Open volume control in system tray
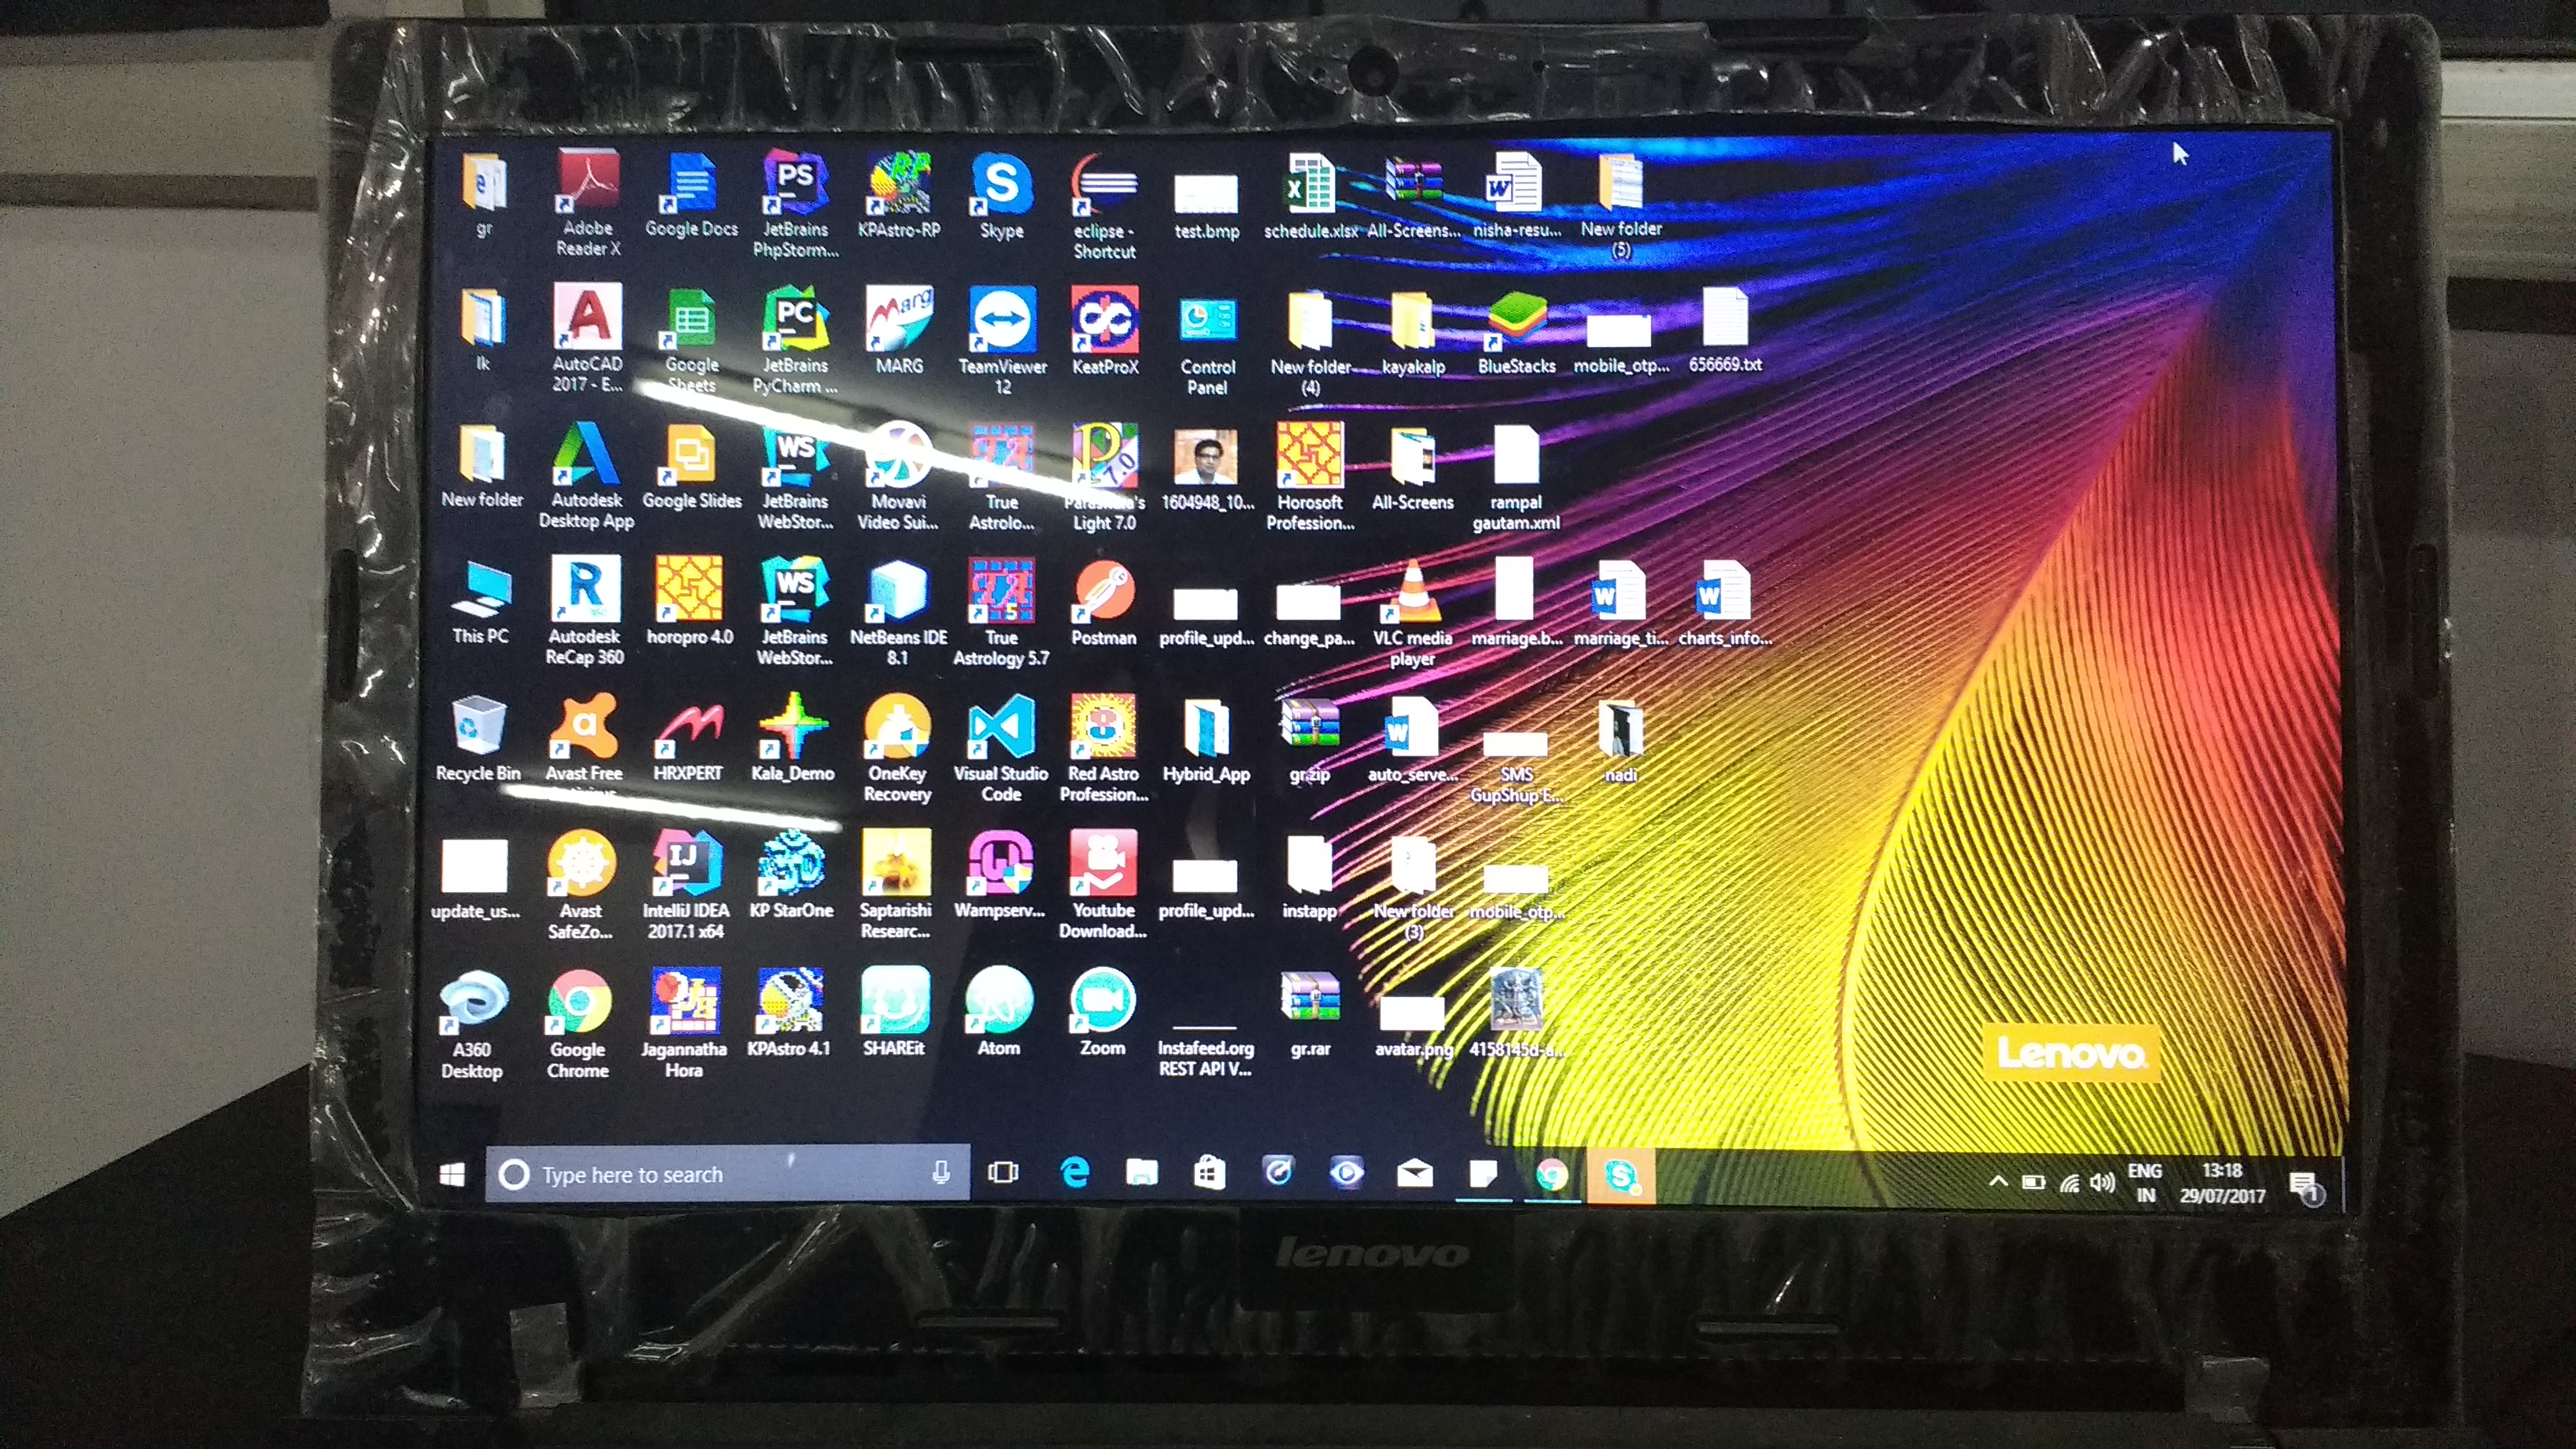 point(2102,1183)
